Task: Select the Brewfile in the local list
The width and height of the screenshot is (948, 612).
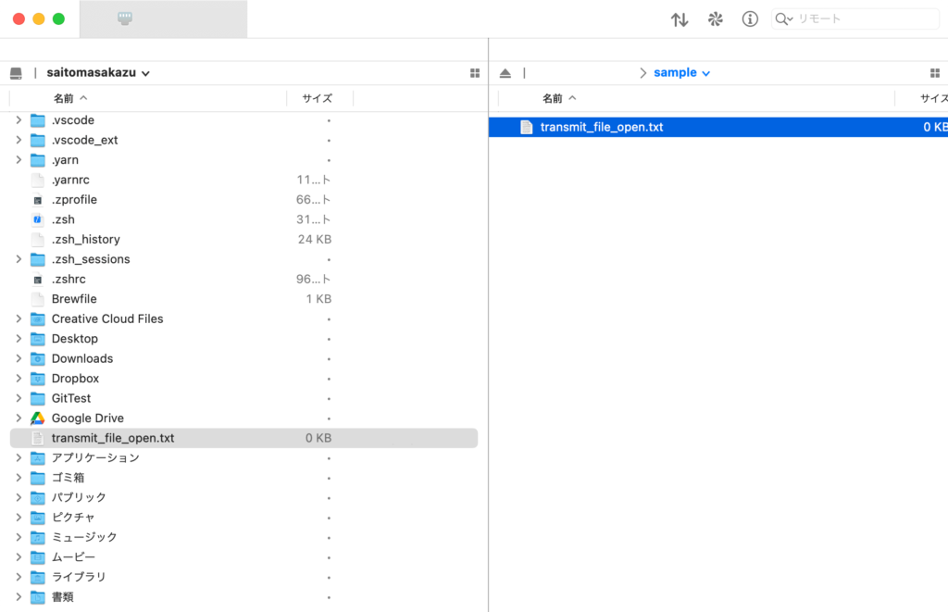Action: pyautogui.click(x=74, y=299)
